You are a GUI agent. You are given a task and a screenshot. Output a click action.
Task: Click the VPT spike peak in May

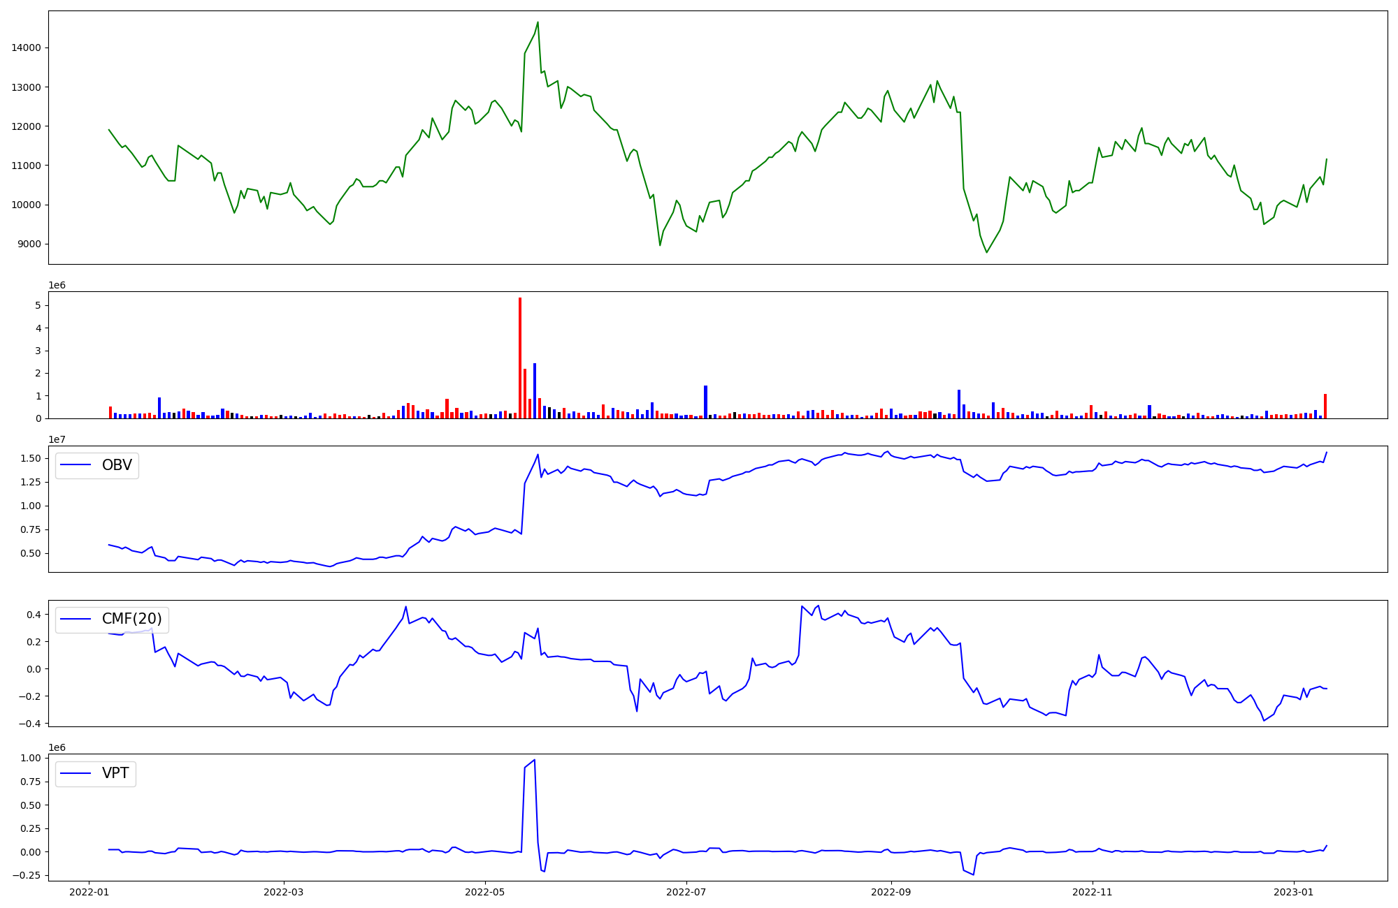click(x=534, y=761)
